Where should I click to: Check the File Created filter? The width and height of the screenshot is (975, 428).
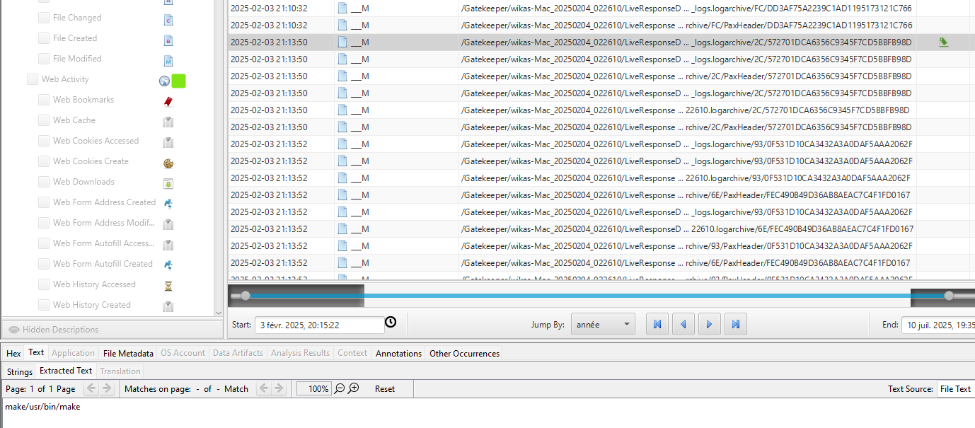point(44,38)
